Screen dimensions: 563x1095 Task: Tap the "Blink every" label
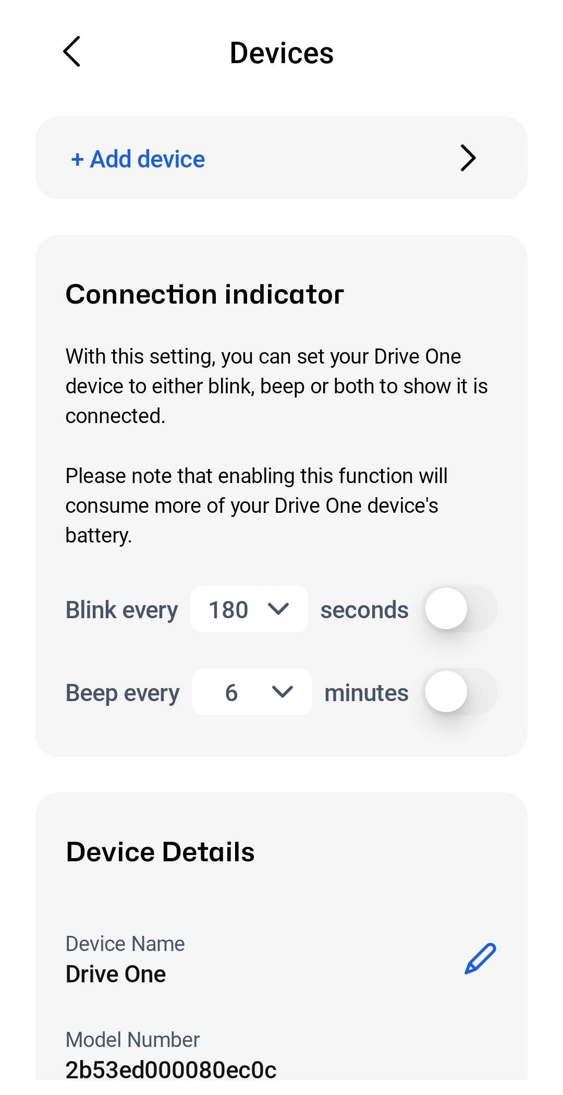(121, 610)
